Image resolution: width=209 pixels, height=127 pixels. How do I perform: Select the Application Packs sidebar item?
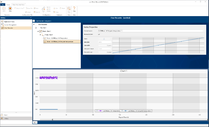point(9,22)
